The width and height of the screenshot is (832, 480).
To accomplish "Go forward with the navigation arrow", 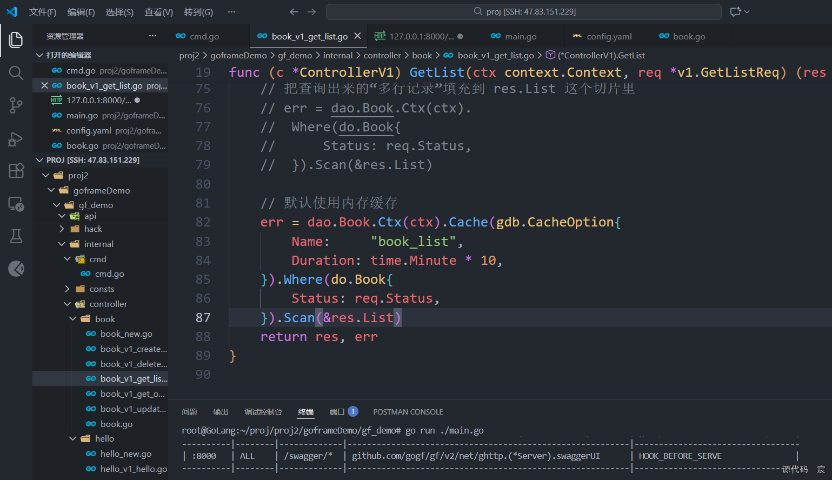I will pyautogui.click(x=312, y=11).
